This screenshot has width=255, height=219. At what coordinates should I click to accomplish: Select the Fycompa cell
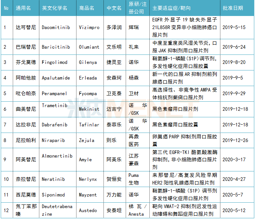[x=88, y=93]
